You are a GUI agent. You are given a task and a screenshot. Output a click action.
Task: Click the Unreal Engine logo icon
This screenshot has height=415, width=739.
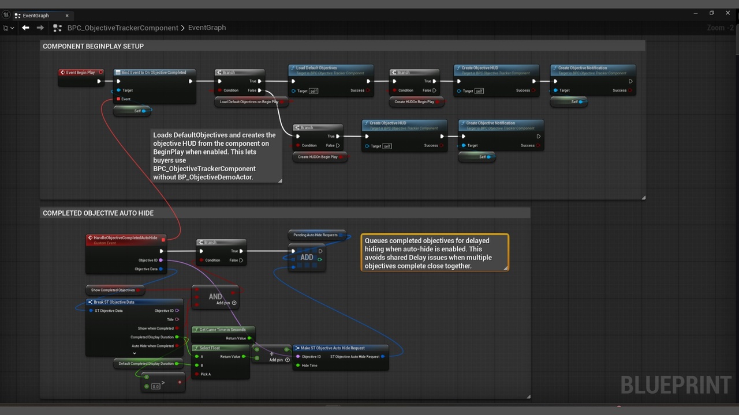pos(6,14)
